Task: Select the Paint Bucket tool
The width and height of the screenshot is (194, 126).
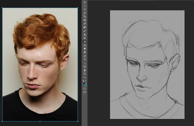Action: point(85,45)
